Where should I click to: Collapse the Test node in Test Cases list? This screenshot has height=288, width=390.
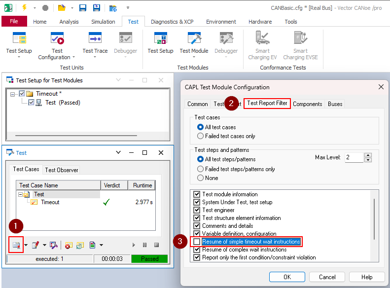(21, 195)
